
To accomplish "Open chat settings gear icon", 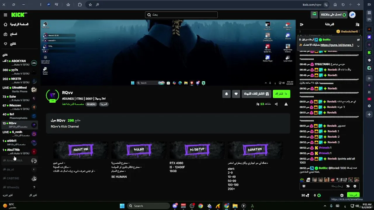I will pyautogui.click(x=342, y=195).
